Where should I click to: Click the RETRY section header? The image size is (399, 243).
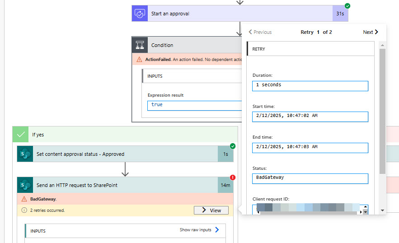point(310,49)
